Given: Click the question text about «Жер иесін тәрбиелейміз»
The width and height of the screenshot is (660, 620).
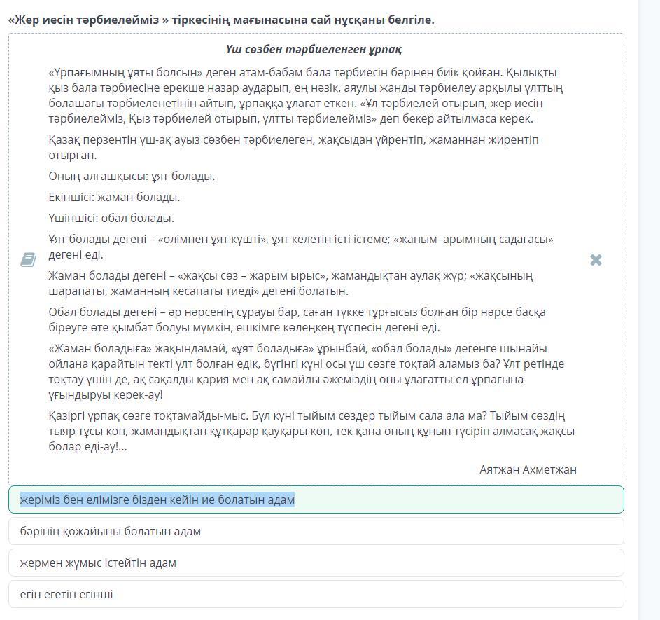Looking at the screenshot, I should tap(221, 20).
